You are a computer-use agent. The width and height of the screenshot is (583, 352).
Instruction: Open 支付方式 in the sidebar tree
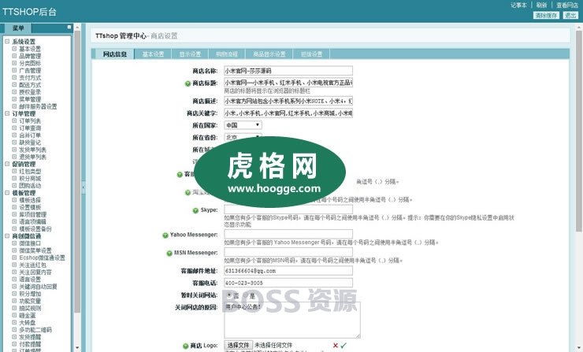click(x=30, y=78)
